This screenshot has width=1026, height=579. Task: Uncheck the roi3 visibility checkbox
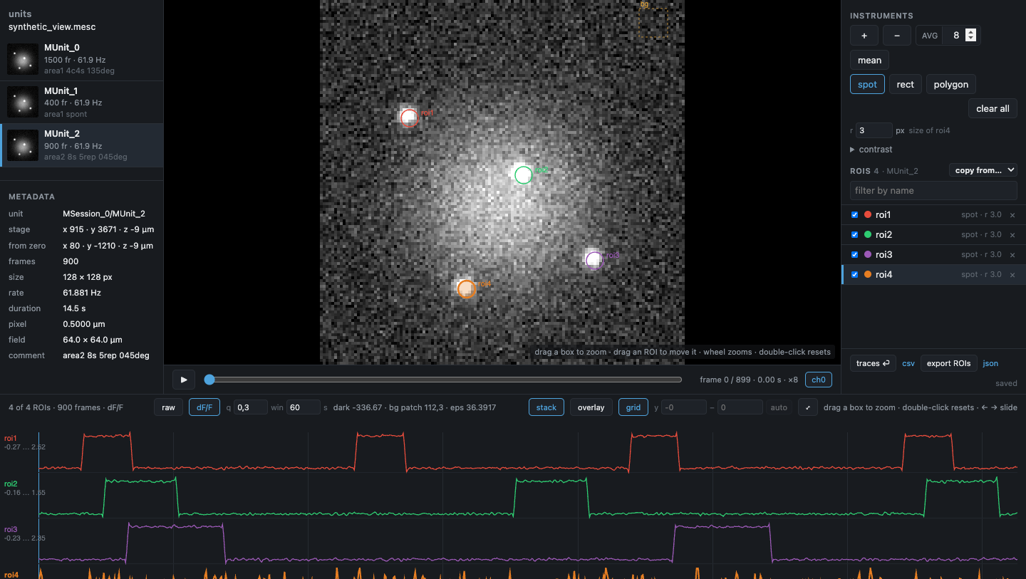(x=854, y=254)
